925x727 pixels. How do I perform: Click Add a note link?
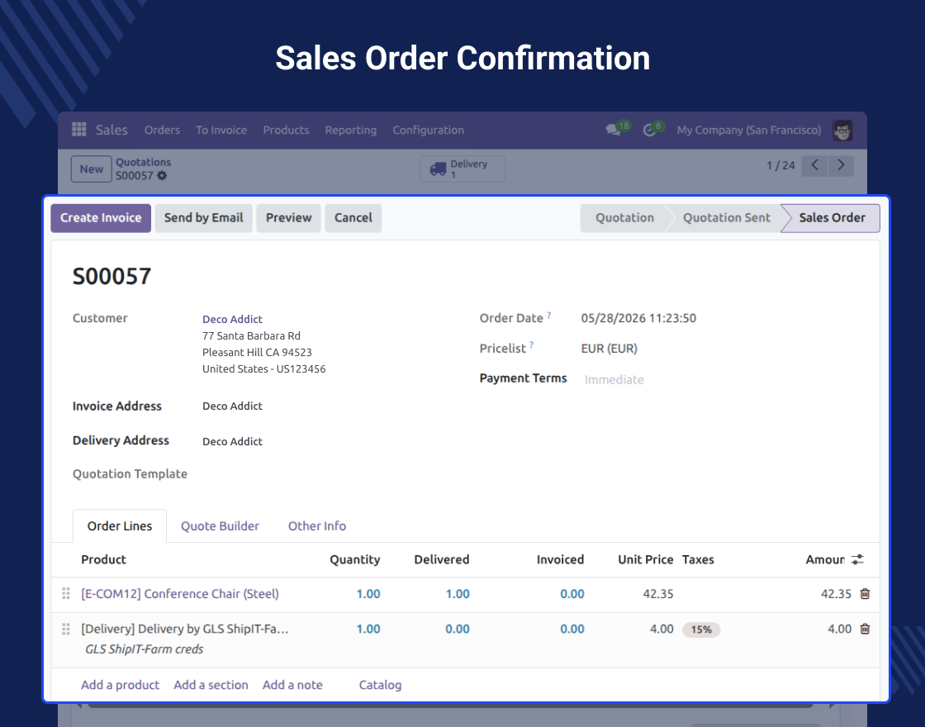point(292,685)
